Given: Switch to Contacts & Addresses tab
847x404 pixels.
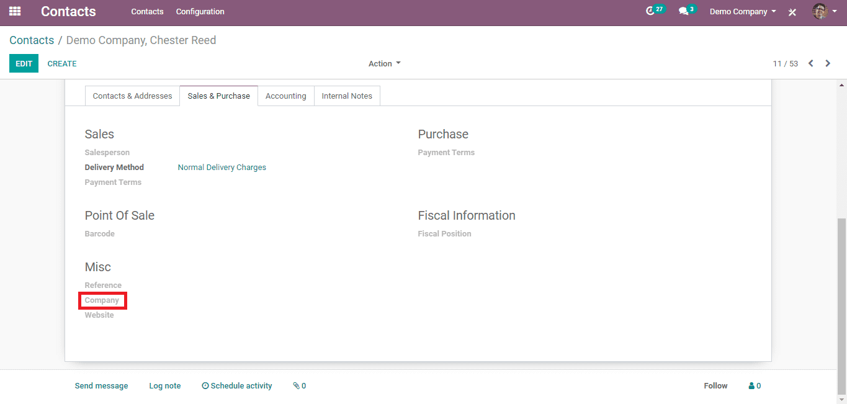Looking at the screenshot, I should click(x=132, y=96).
